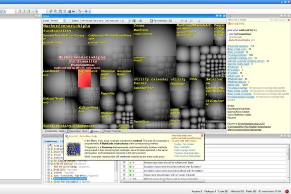Switch to the Project Properties tab
The height and width of the screenshot is (194, 291).
[x=111, y=131]
